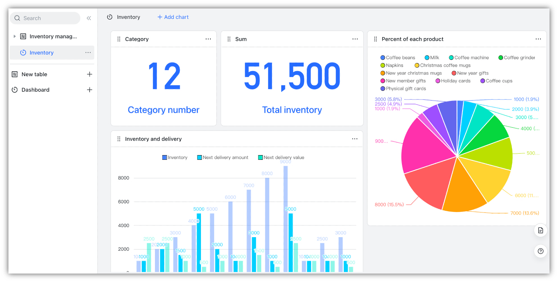558x282 pixels.
Task: Click the document icon in the bottom right
Action: tap(540, 230)
